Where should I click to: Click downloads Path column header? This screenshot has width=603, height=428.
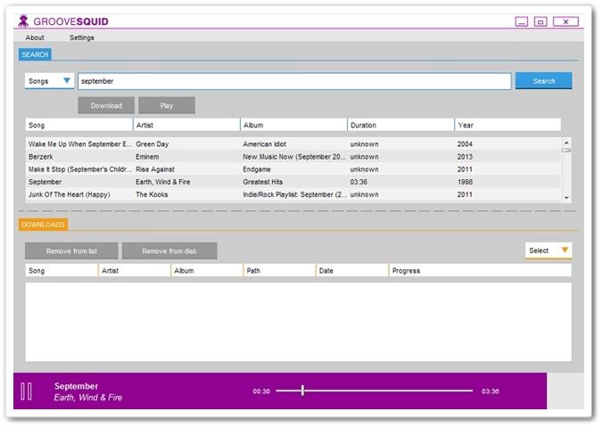279,270
